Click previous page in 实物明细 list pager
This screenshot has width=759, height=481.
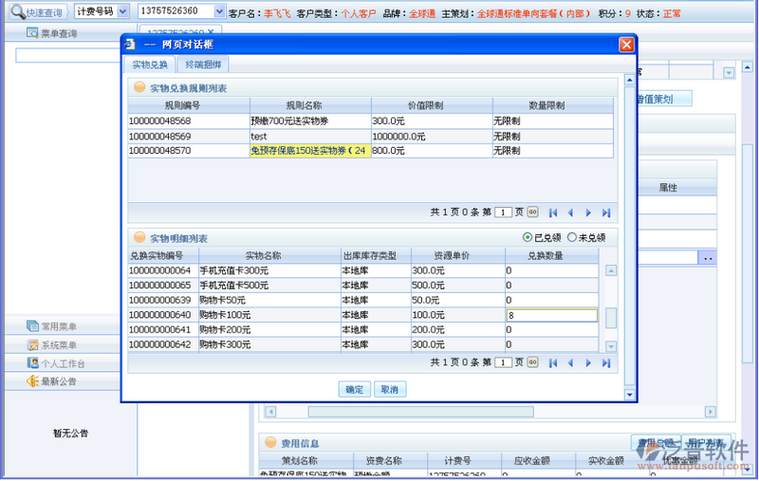[x=570, y=362]
